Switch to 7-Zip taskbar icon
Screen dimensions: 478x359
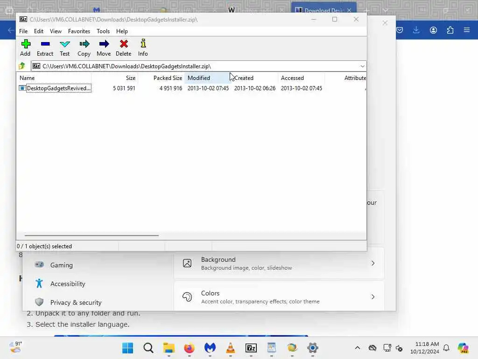pyautogui.click(x=251, y=348)
